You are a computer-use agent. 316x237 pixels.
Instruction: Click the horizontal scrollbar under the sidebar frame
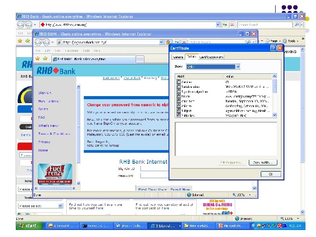point(55,188)
